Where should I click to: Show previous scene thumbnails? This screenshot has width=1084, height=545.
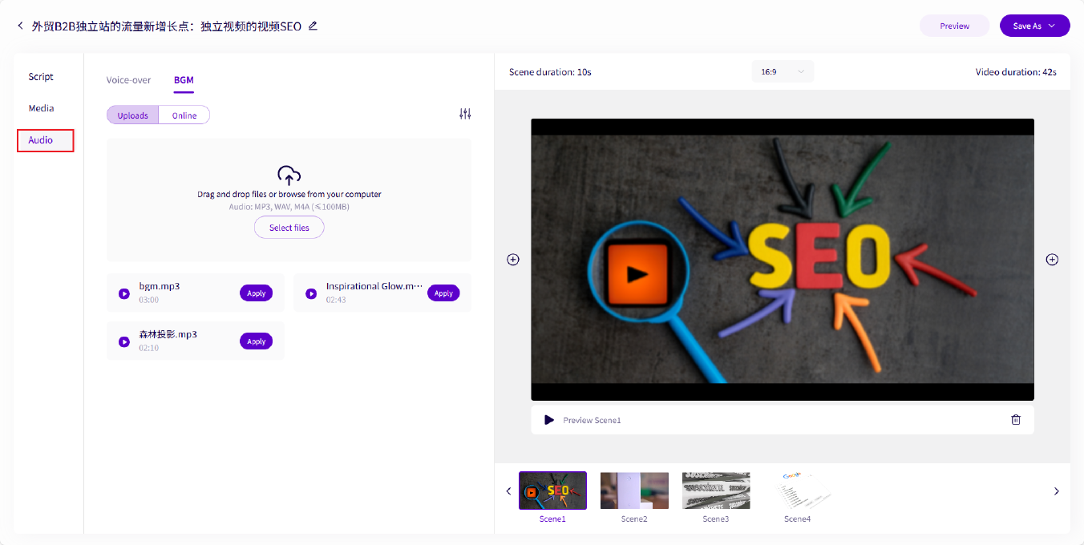508,491
